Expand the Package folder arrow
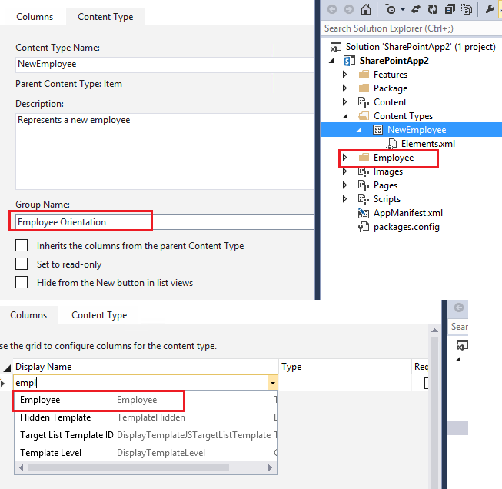This screenshot has height=489, width=502. click(344, 88)
